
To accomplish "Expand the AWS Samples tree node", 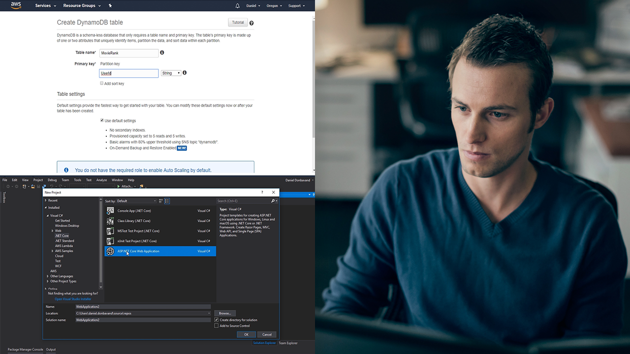I will 53,251.
